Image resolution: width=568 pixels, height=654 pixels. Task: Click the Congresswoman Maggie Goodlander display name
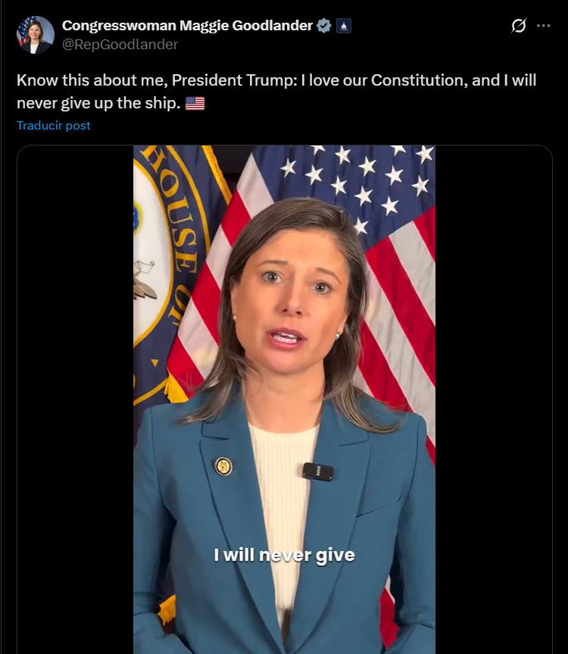[187, 26]
